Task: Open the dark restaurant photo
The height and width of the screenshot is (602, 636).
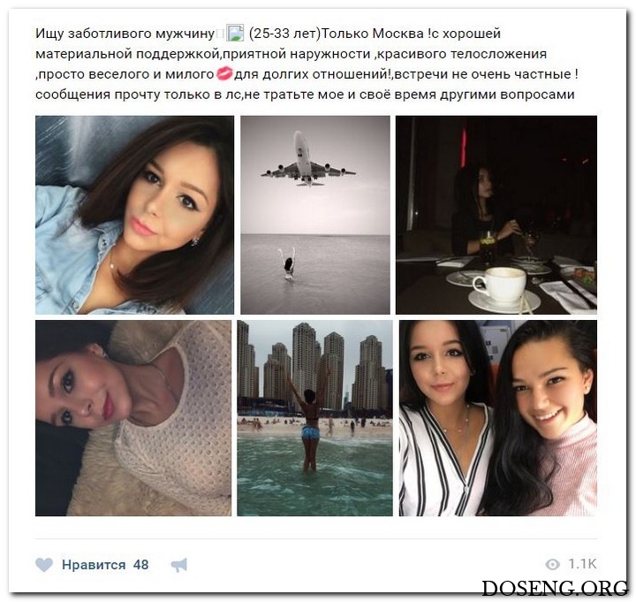Action: point(496,215)
